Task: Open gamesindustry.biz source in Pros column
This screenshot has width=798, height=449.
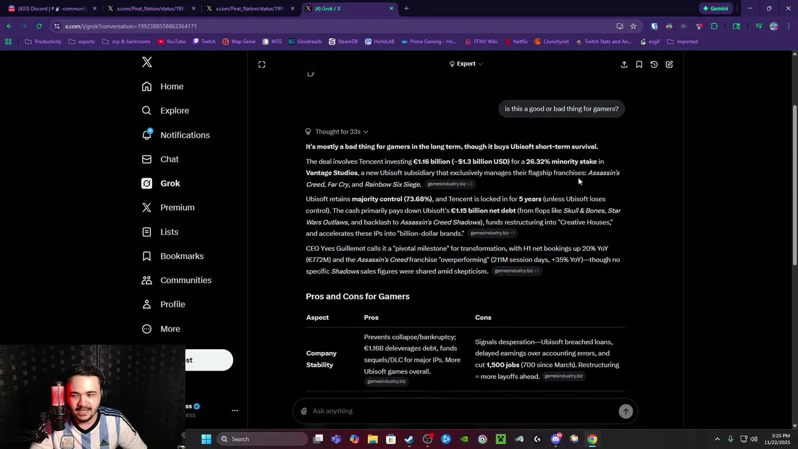Action: 387,382
